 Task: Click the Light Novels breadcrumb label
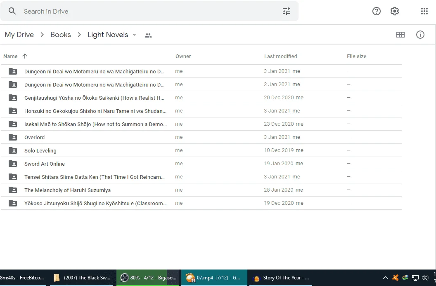pyautogui.click(x=108, y=35)
